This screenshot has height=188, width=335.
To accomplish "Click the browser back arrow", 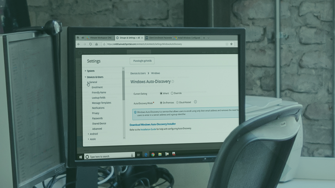I will click(x=79, y=44).
